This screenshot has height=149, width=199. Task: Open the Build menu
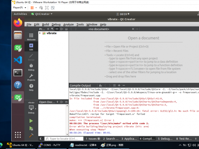coord(45,24)
